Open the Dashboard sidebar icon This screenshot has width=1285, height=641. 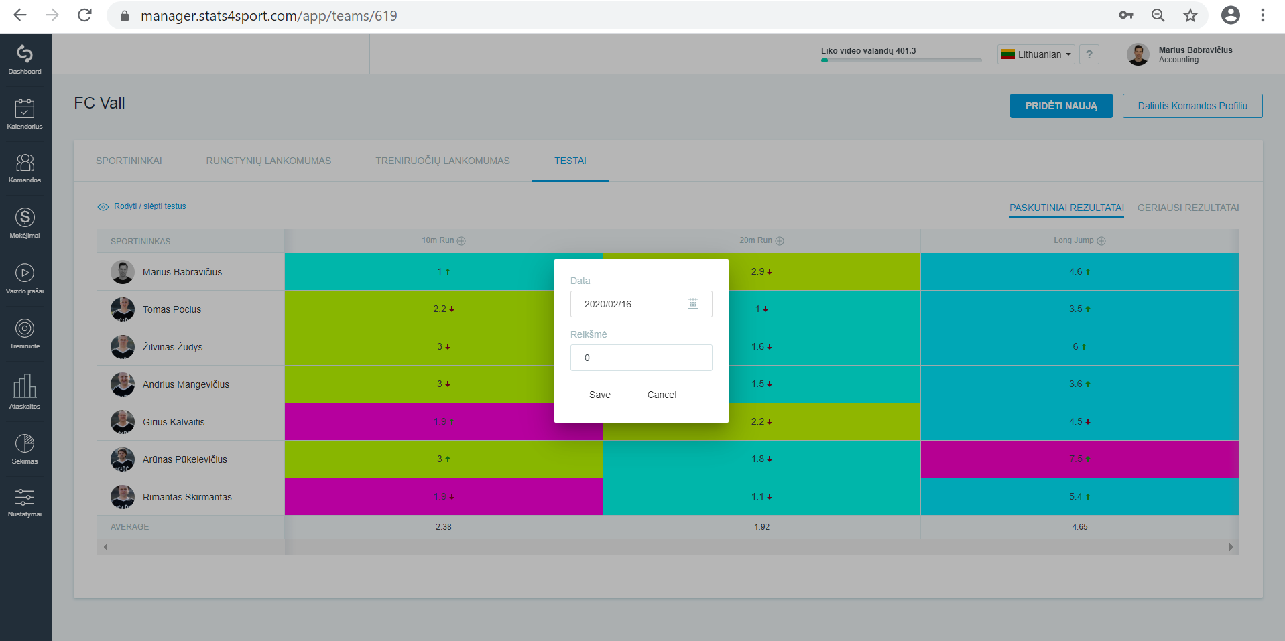click(25, 60)
